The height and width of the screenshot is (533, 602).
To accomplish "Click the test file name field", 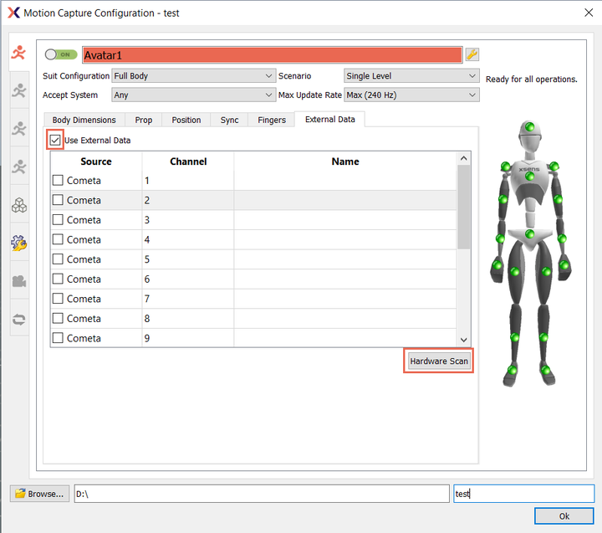I will tap(523, 494).
